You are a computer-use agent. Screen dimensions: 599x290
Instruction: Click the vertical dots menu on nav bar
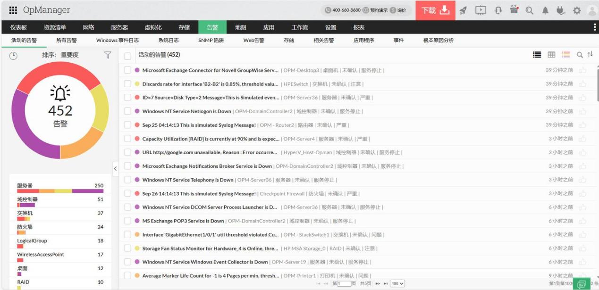[x=594, y=27]
